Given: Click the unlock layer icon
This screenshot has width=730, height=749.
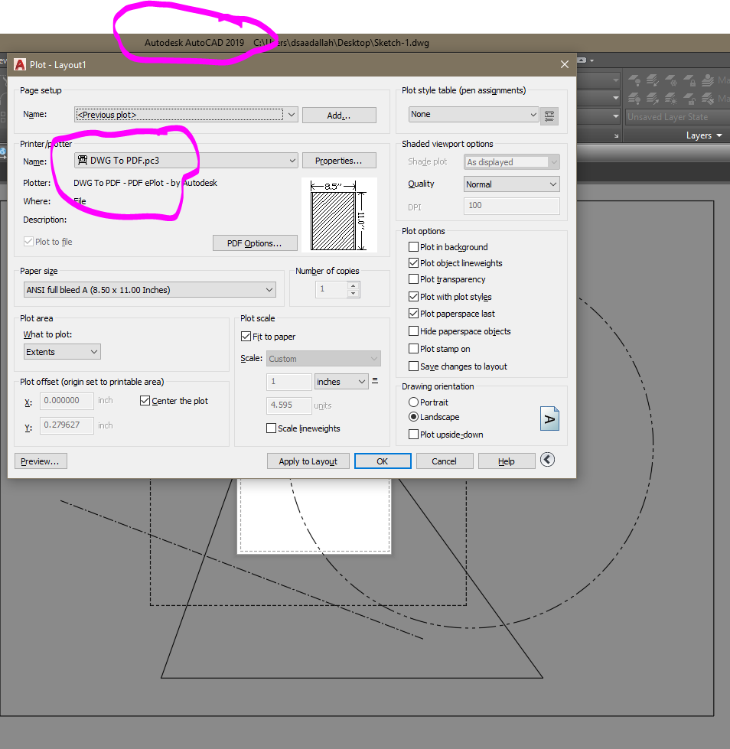Looking at the screenshot, I should tap(689, 100).
